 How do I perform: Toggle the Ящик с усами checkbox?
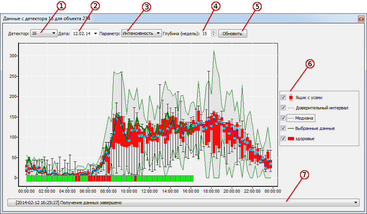(283, 98)
